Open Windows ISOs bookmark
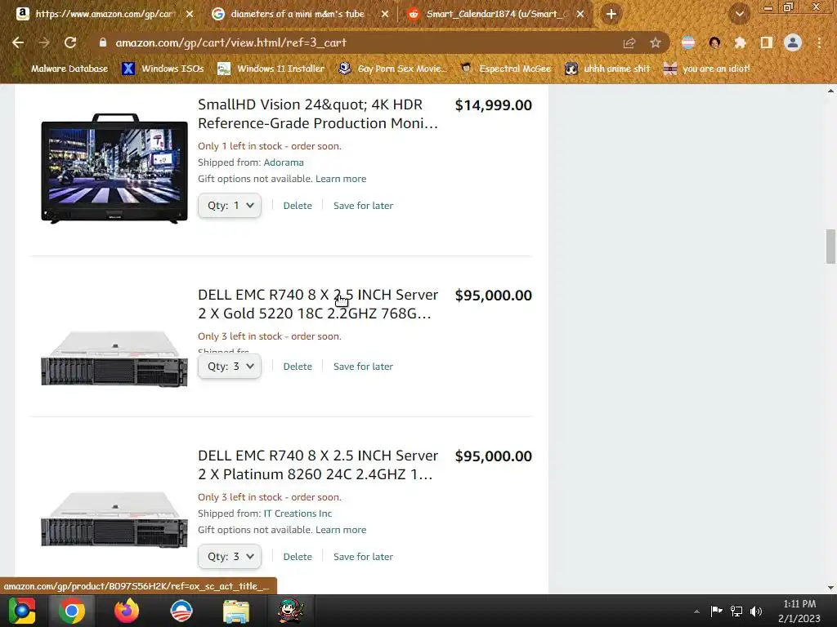This screenshot has width=837, height=627. click(163, 69)
